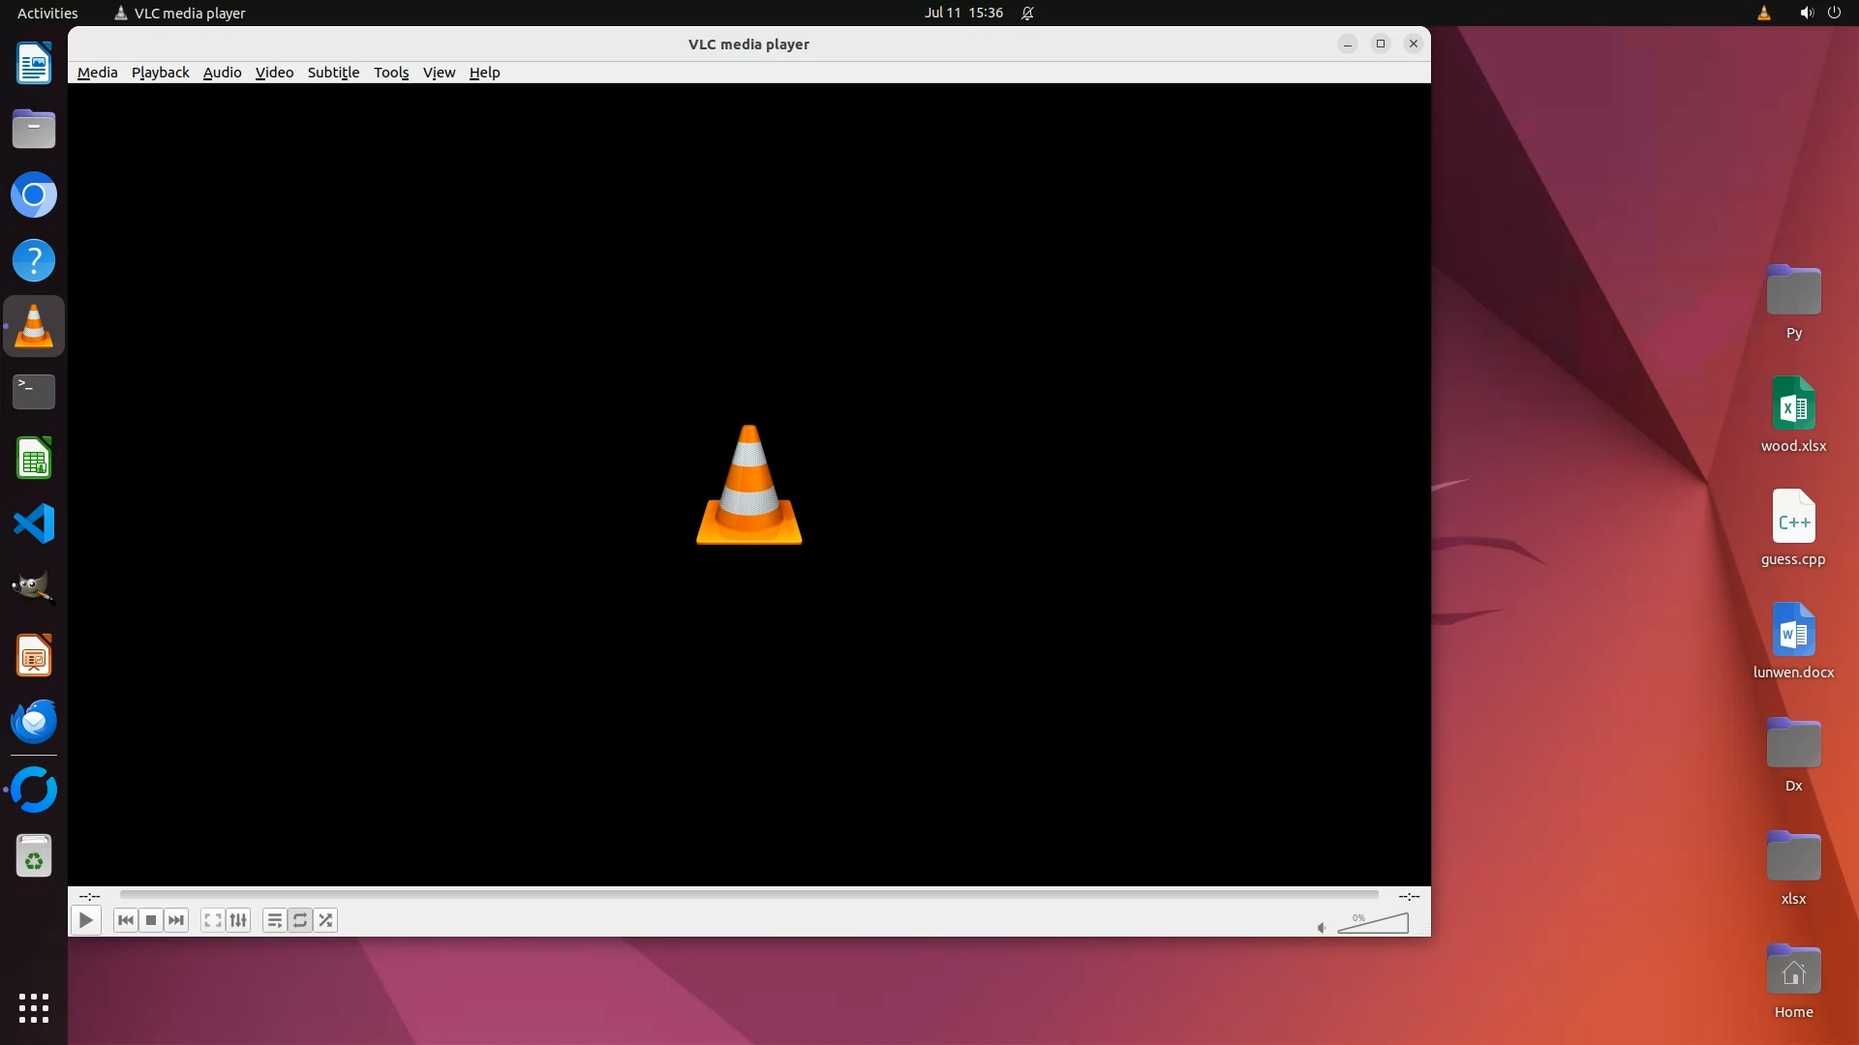The height and width of the screenshot is (1045, 1859).
Task: Open the Playback menu
Action: click(x=160, y=73)
